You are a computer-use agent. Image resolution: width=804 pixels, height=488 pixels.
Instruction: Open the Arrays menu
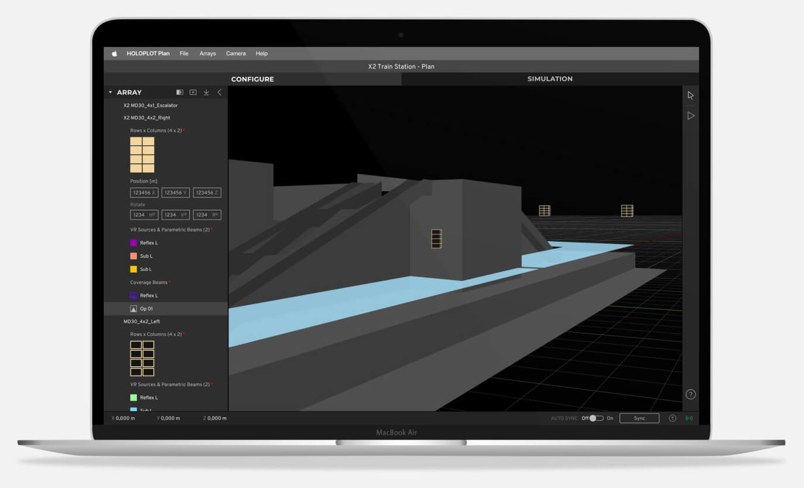[207, 53]
